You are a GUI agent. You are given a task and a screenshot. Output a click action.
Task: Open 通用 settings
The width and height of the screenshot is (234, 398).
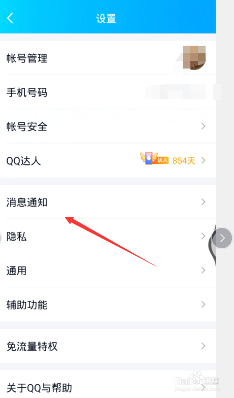tap(108, 270)
